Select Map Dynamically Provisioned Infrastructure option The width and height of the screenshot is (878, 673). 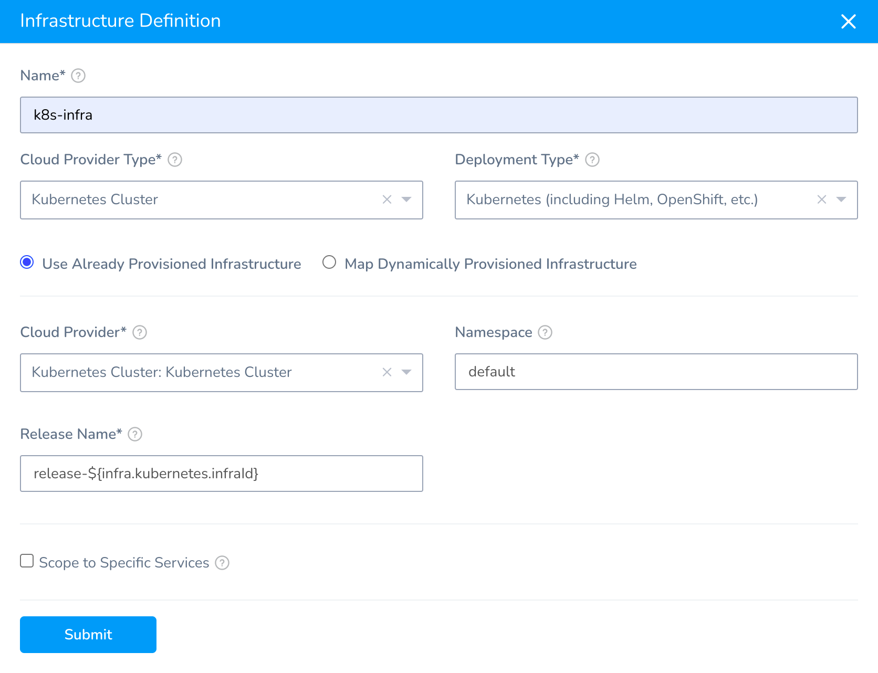(x=329, y=262)
